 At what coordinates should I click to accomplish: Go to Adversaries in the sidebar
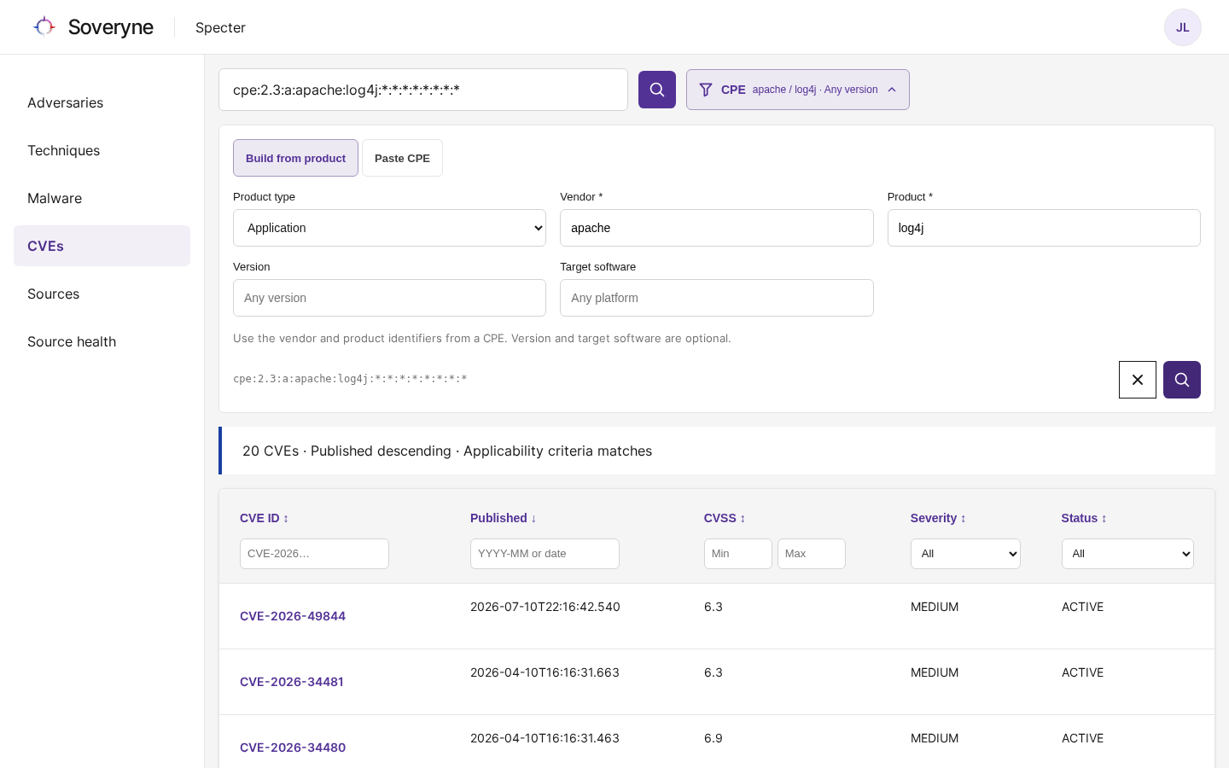click(x=102, y=102)
